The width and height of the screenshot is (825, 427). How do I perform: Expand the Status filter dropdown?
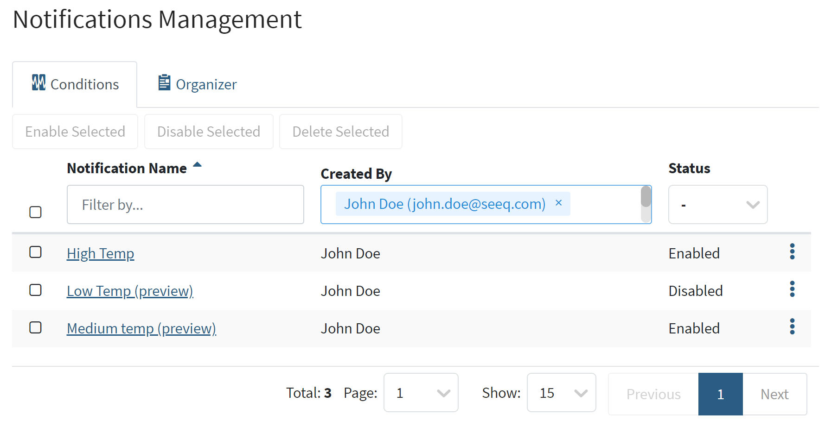[x=717, y=205]
